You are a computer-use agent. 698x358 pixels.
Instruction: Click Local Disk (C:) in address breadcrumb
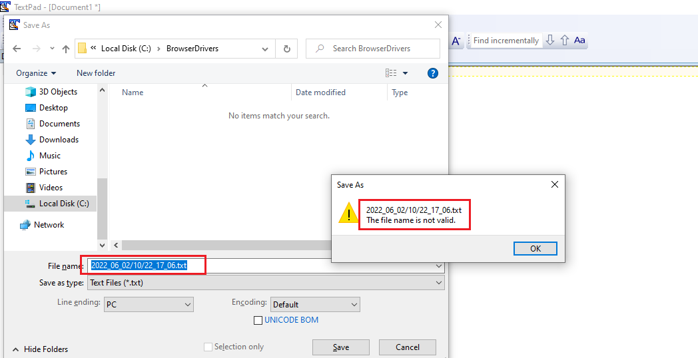click(x=126, y=49)
